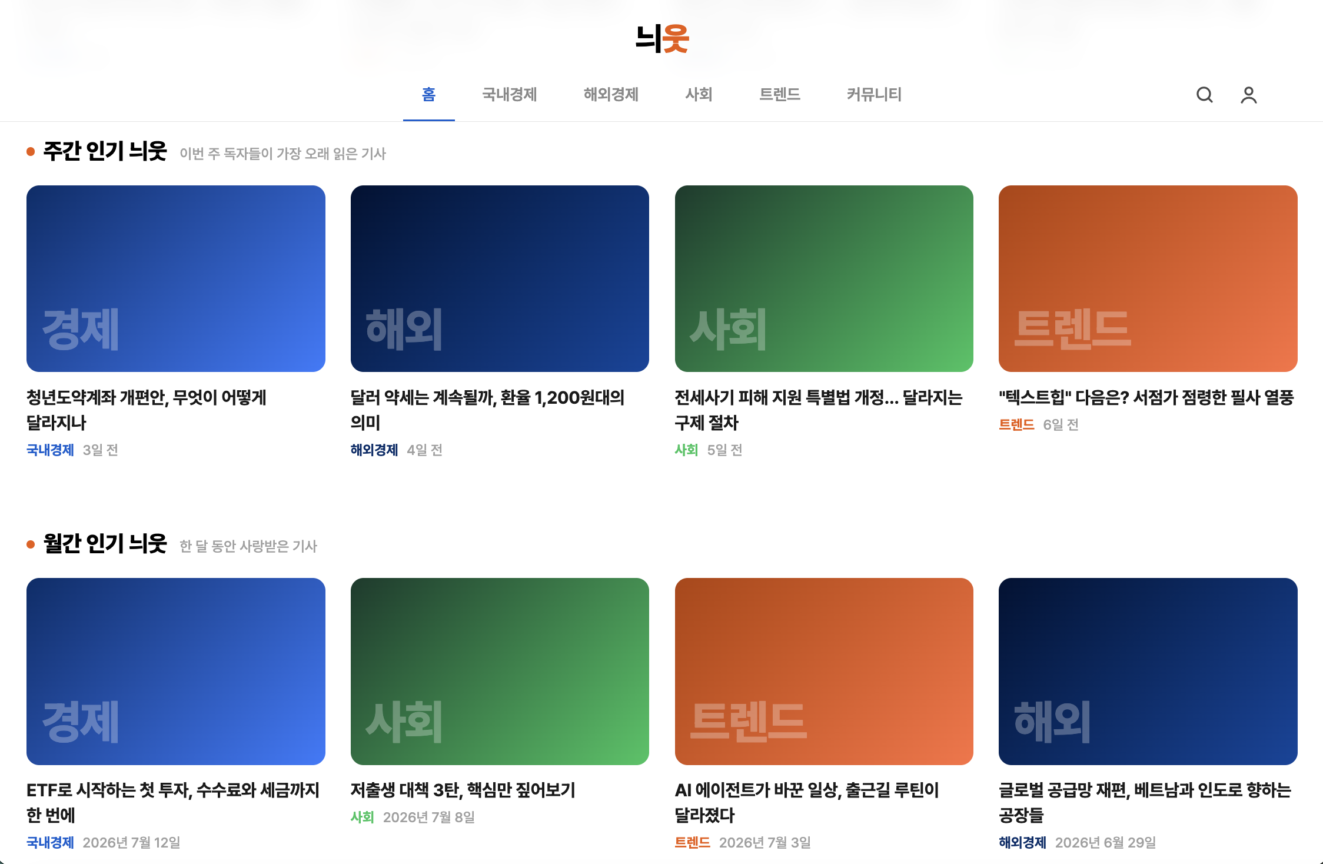Click the 3일 전 timestamp text
The image size is (1323, 864).
click(x=101, y=450)
